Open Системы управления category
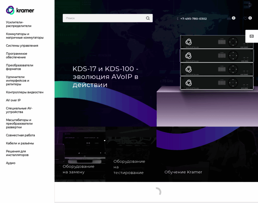 pos(22,46)
